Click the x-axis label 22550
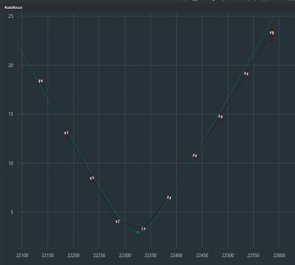Image resolution: width=295 pixels, height=265 pixels. 253,255
